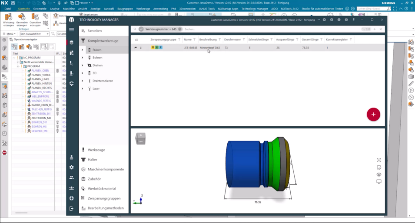This screenshot has height=223, width=415.
Task: Click the table column chooser icon
Action: click(x=136, y=40)
